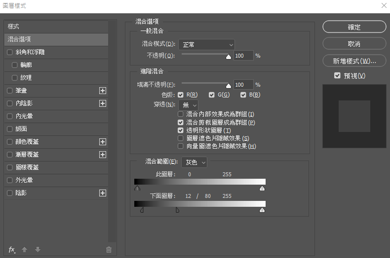The image size is (390, 258).
Task: Check 向量圖遮色片隱藏效果 option
Action: [x=181, y=146]
